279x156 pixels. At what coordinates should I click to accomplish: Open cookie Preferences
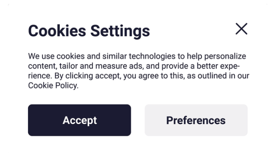pyautogui.click(x=196, y=120)
